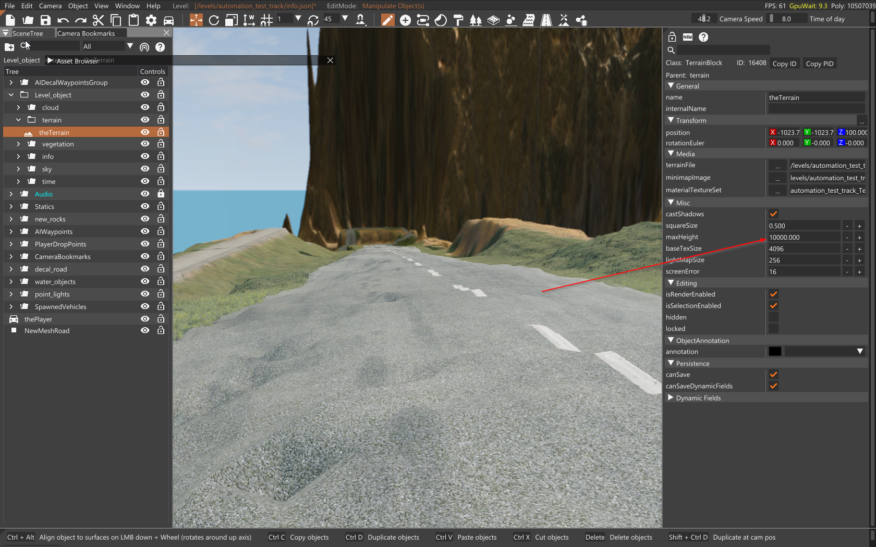Click the Undo arrow in the toolbar

[x=63, y=20]
